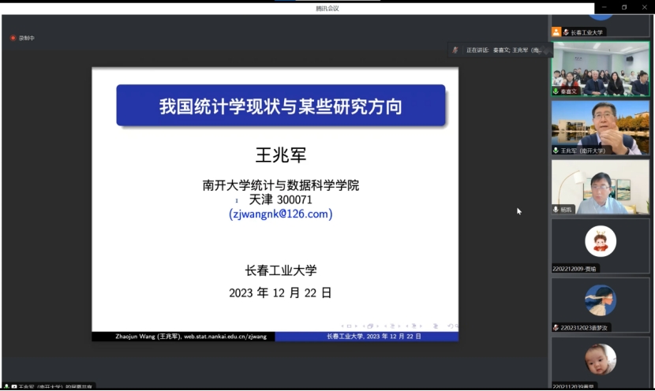Click 王兆军's microphone status icon
Viewport: 655px width, 391px height.
pyautogui.click(x=556, y=151)
